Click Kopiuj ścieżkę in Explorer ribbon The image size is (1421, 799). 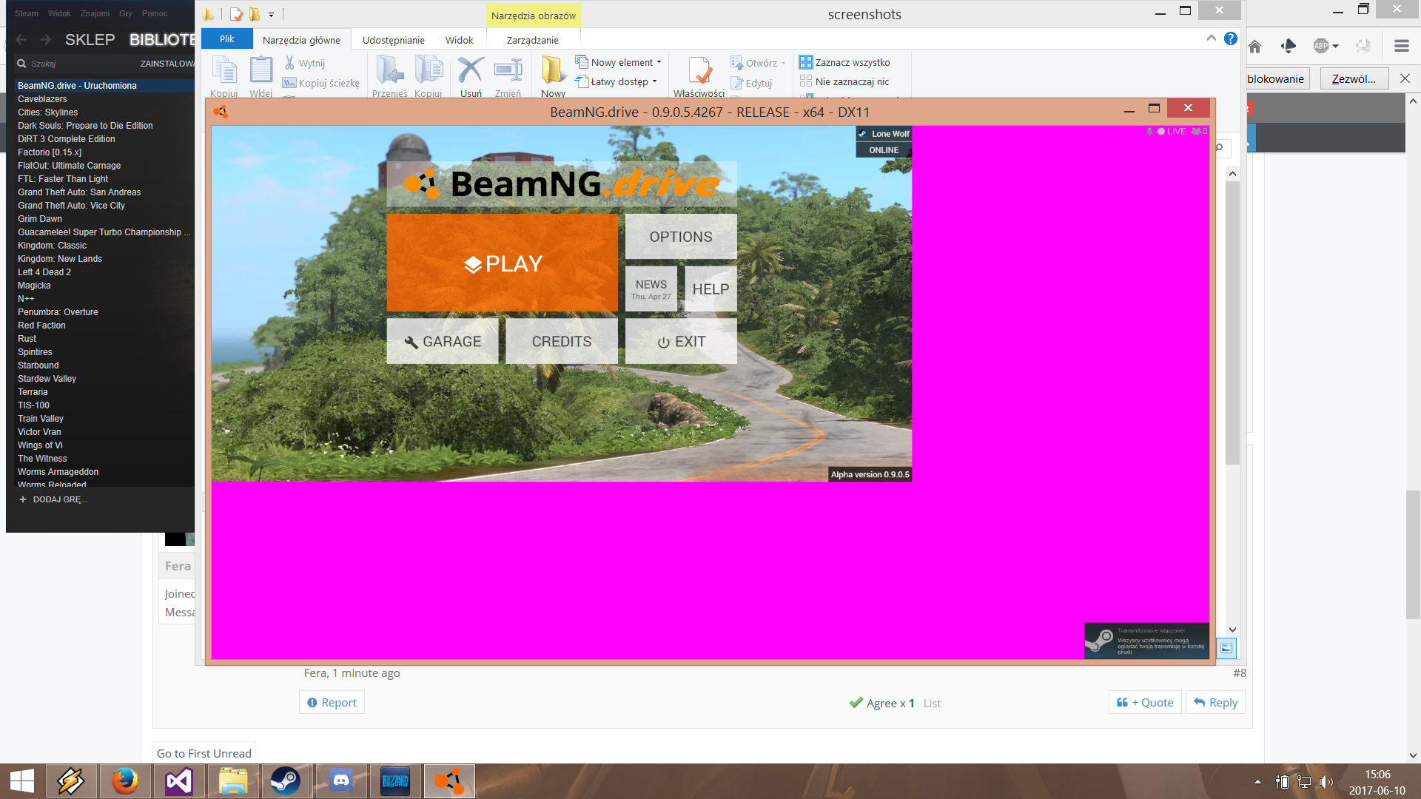(321, 83)
